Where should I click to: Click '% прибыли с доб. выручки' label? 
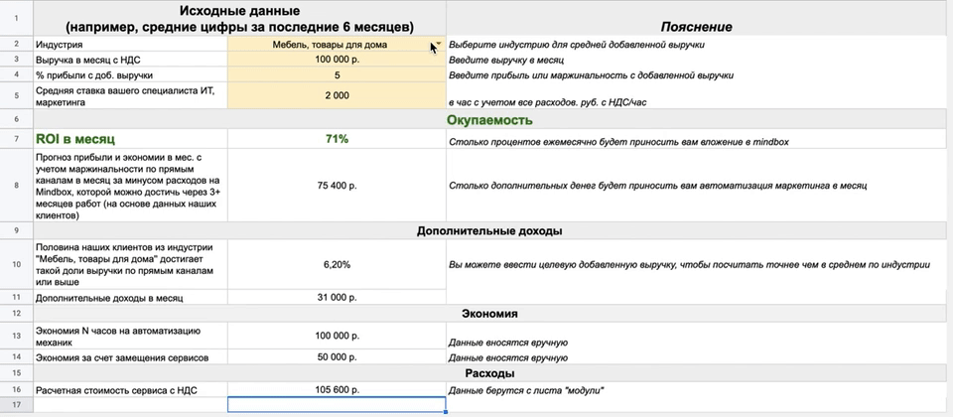click(x=131, y=75)
